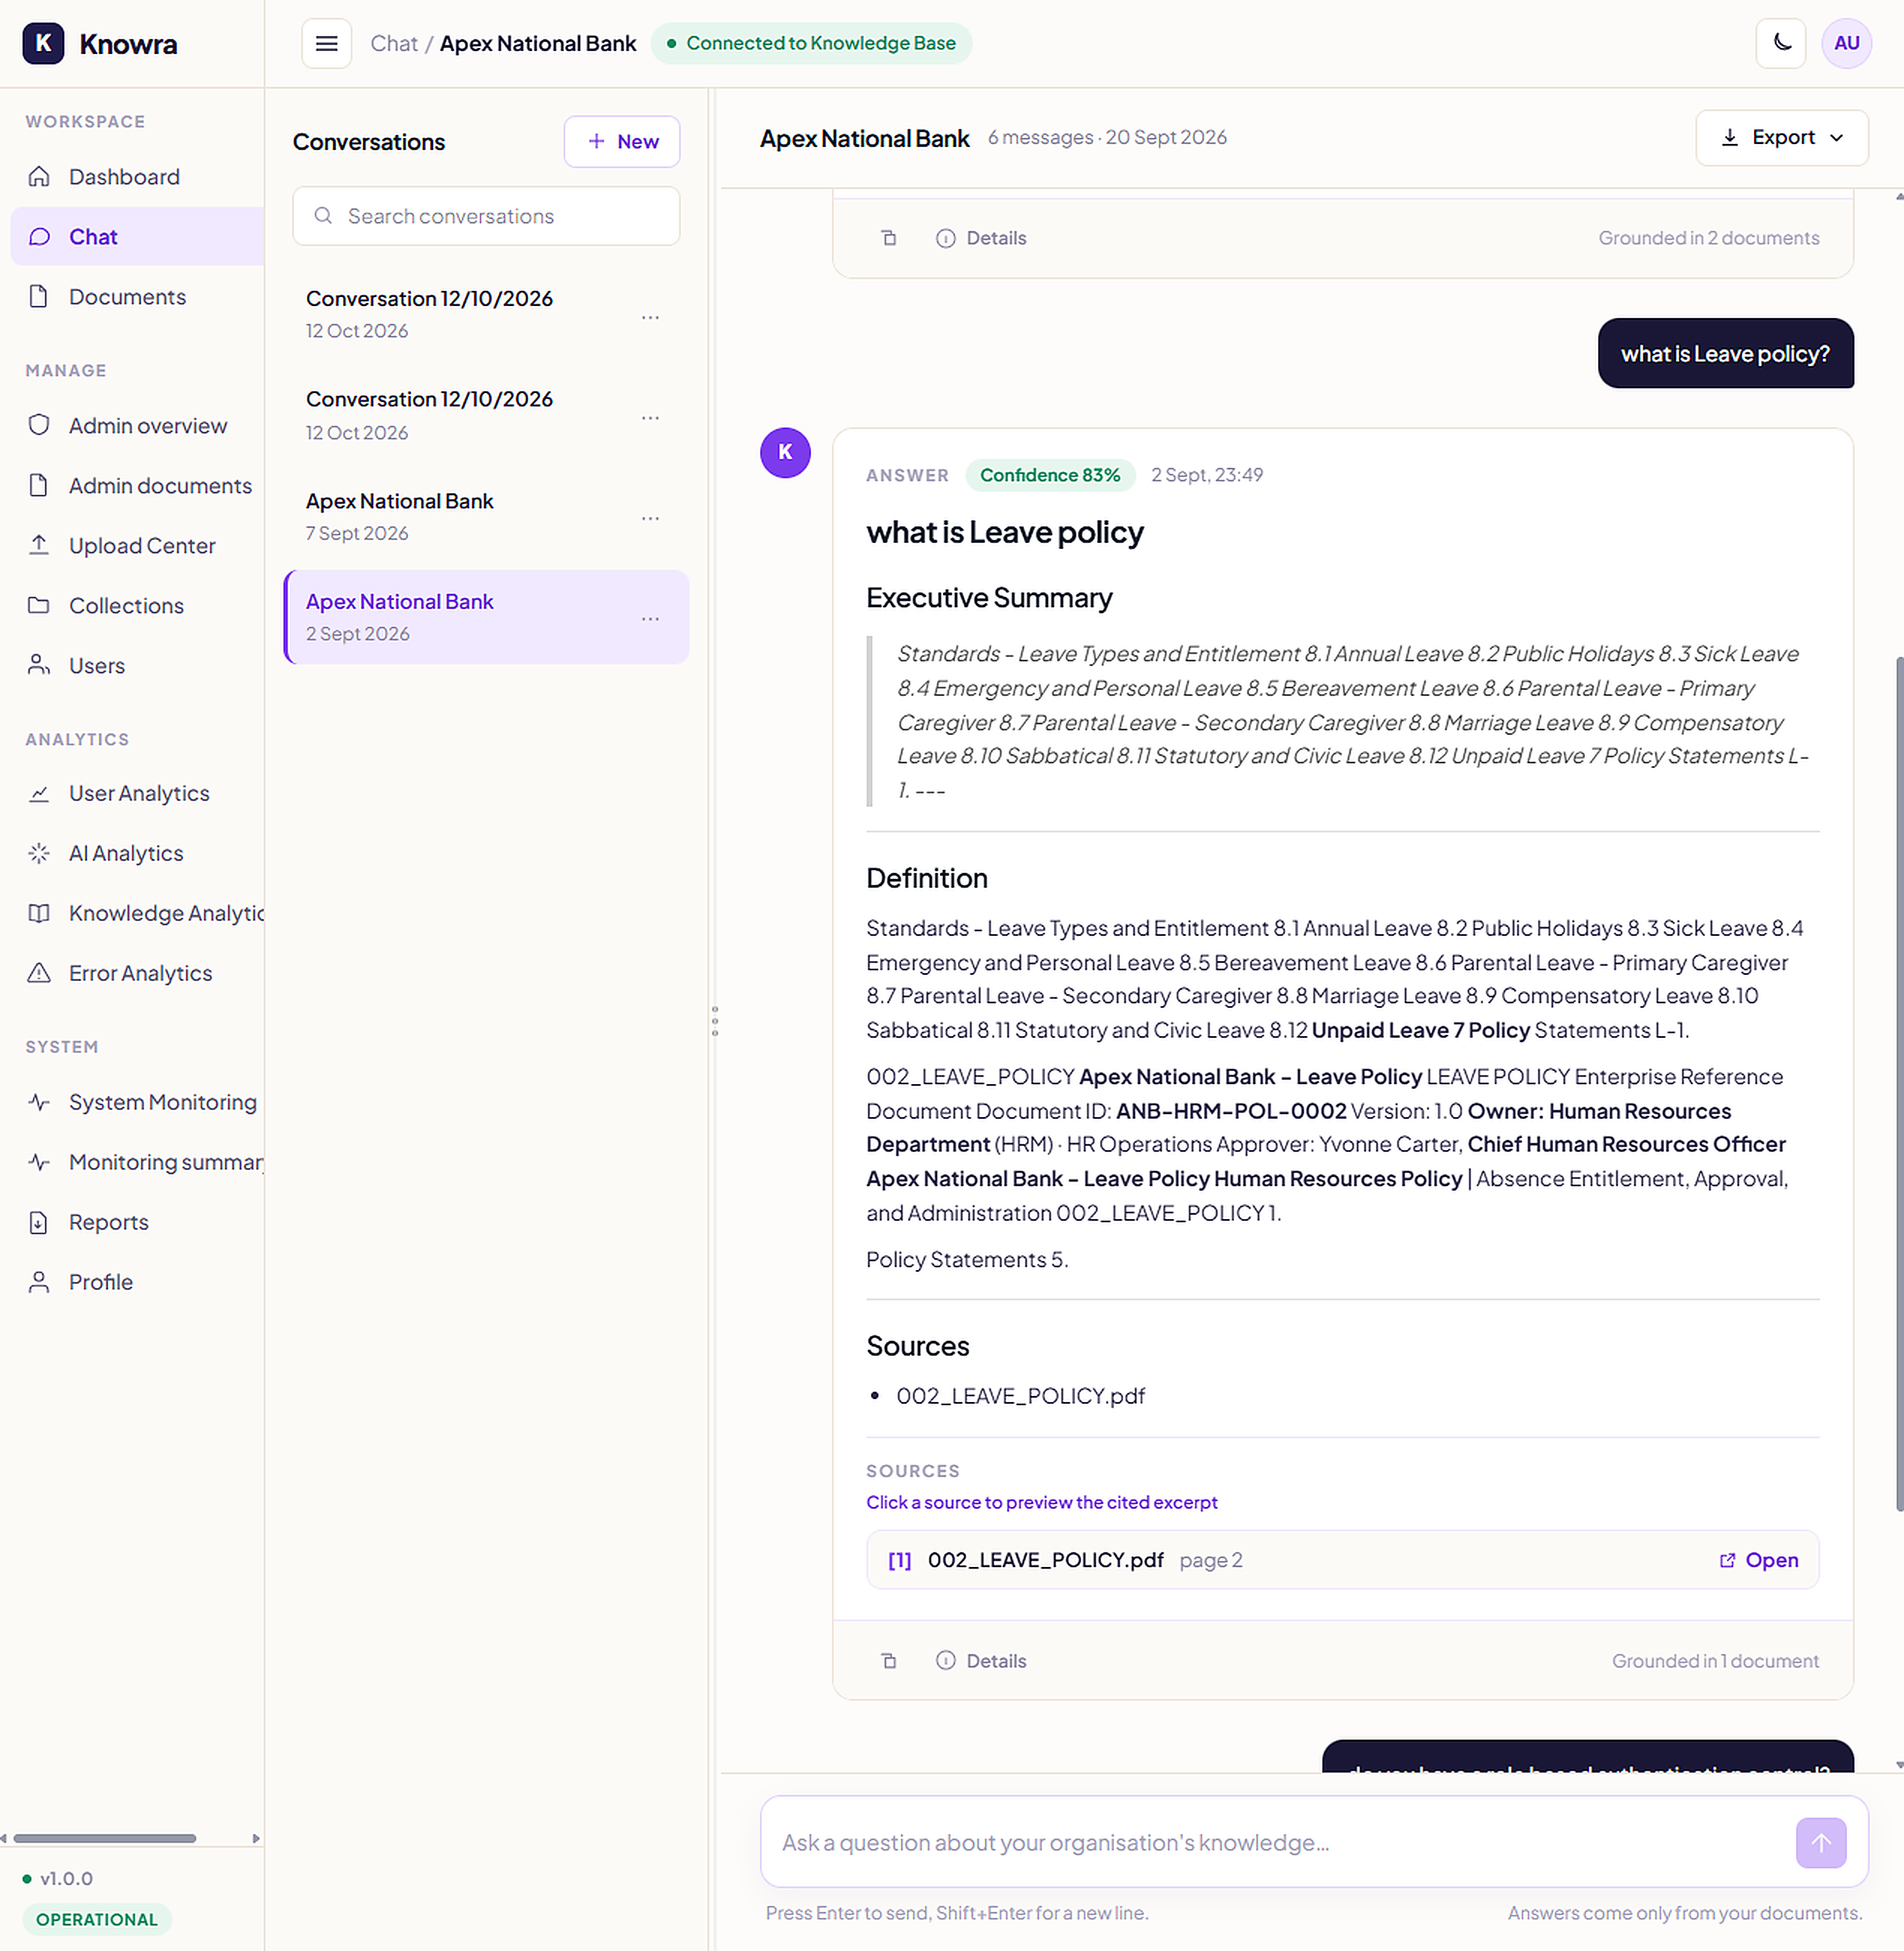Image resolution: width=1904 pixels, height=1951 pixels.
Task: Go to Admin overview
Action: pos(137,425)
